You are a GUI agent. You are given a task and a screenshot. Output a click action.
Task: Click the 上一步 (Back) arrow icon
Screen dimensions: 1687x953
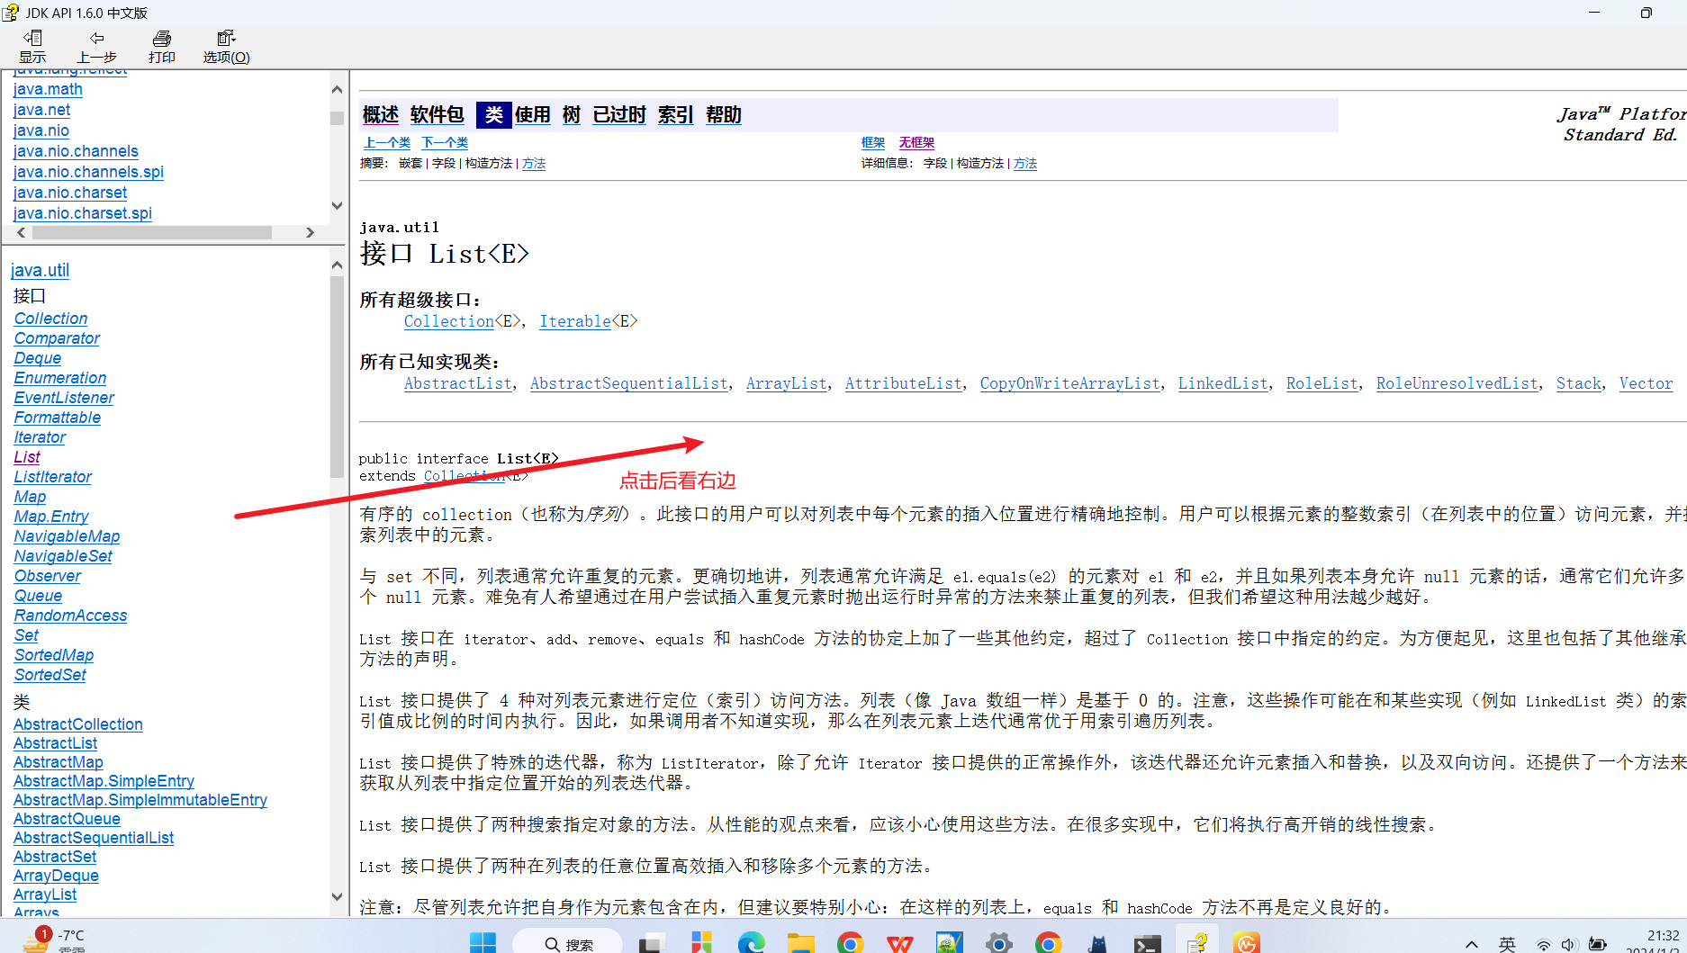coord(96,46)
